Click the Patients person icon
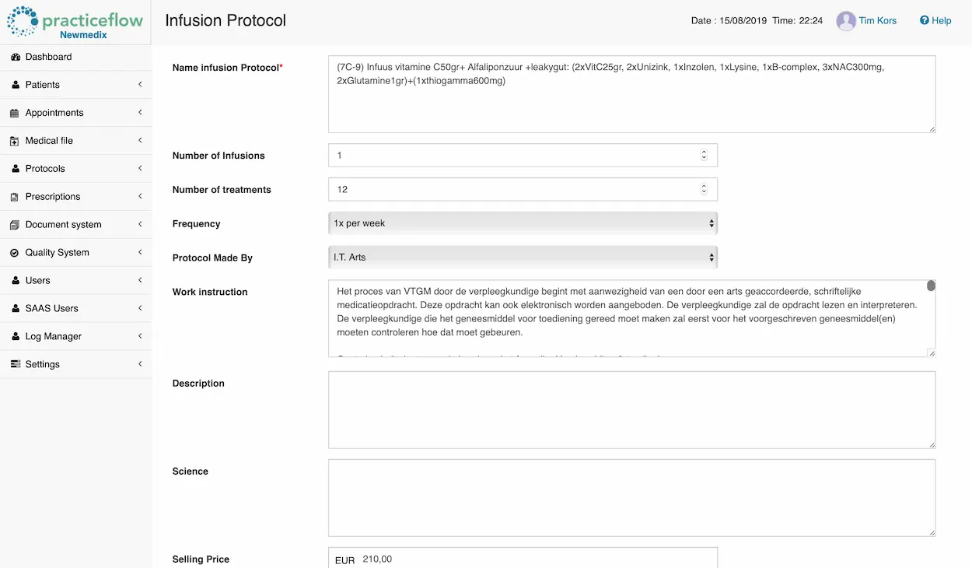Screen dimensions: 972x568 pos(16,85)
